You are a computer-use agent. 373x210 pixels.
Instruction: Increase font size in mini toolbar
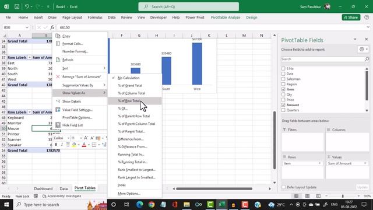86,138
